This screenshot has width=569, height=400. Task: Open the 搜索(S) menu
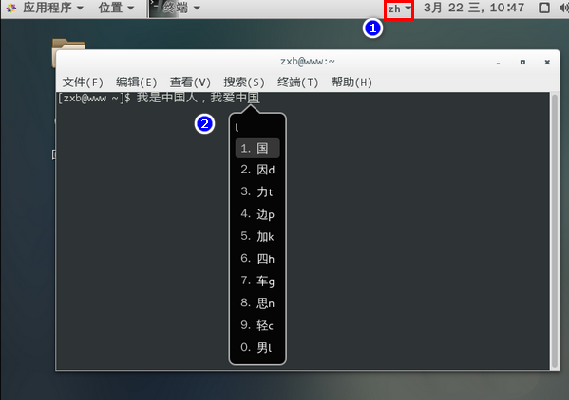(244, 82)
